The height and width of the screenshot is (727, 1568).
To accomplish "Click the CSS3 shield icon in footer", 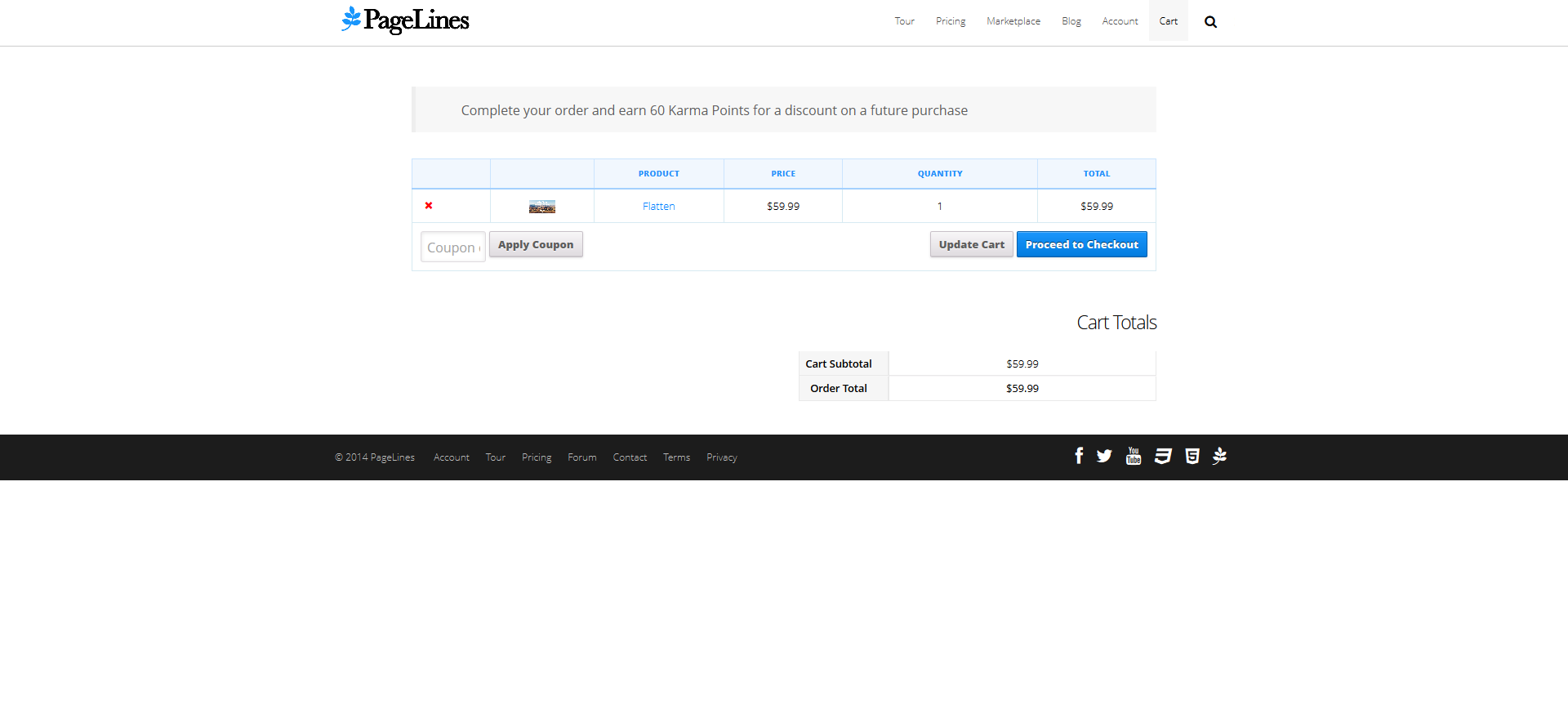I will (1163, 456).
